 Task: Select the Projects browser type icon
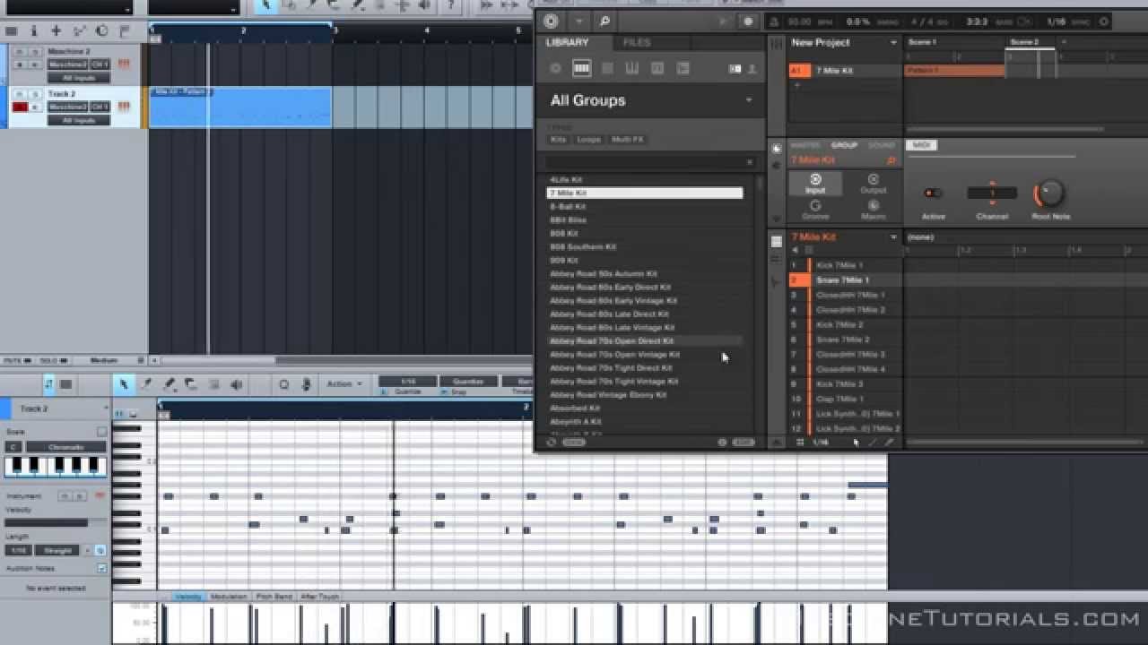coord(555,69)
